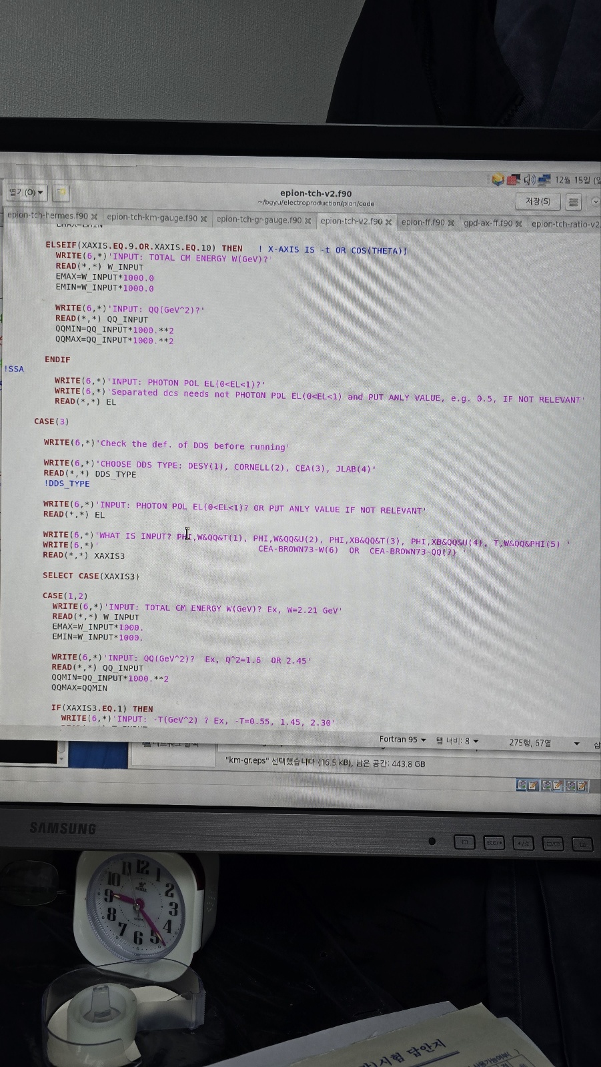Image resolution: width=601 pixels, height=1067 pixels.
Task: Open the network icon in system tray
Action: [x=544, y=179]
